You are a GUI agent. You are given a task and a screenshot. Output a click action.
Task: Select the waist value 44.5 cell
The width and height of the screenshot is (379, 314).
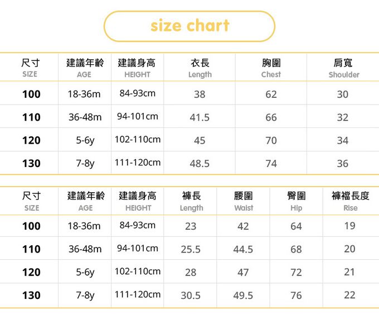pyautogui.click(x=243, y=250)
